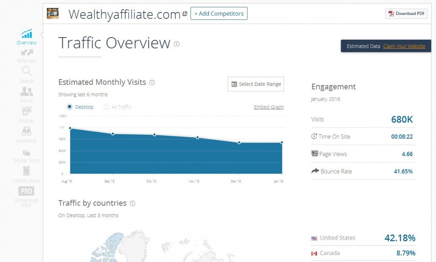The height and width of the screenshot is (262, 436).
Task: Click the Sep 15 data point on graph
Action: coord(113,134)
